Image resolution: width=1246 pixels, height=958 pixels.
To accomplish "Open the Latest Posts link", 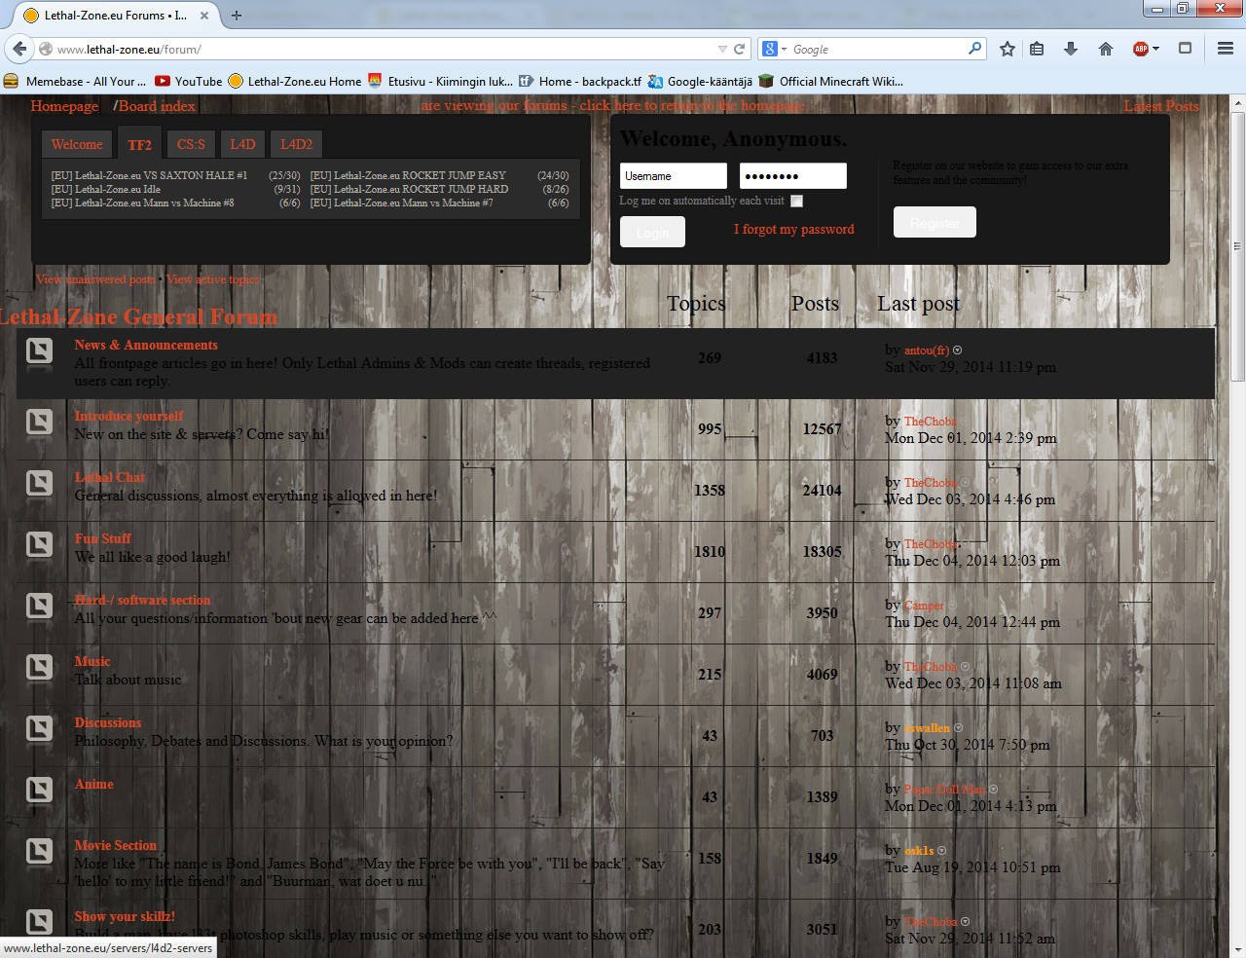I will tap(1161, 106).
